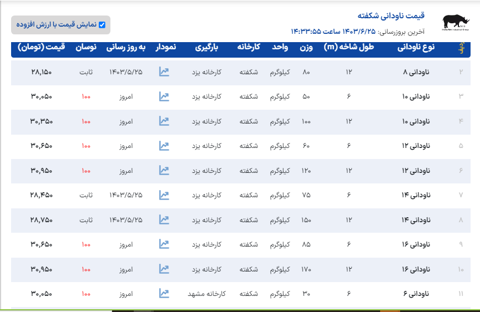Click the rhino company logo
This screenshot has width=480, height=312.
click(455, 22)
